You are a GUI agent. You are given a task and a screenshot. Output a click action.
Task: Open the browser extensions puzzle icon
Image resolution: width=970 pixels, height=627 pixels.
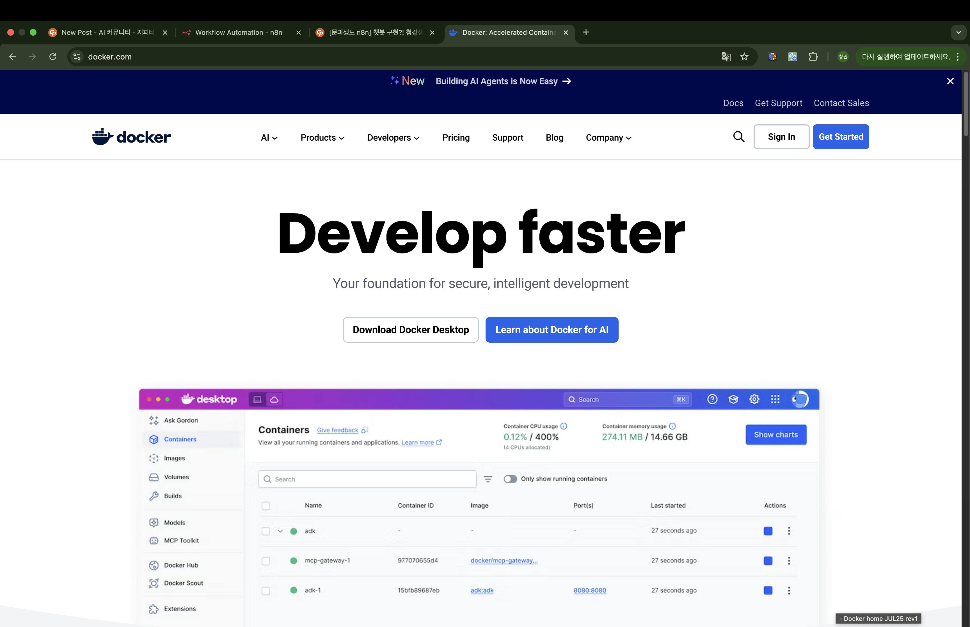(x=813, y=57)
